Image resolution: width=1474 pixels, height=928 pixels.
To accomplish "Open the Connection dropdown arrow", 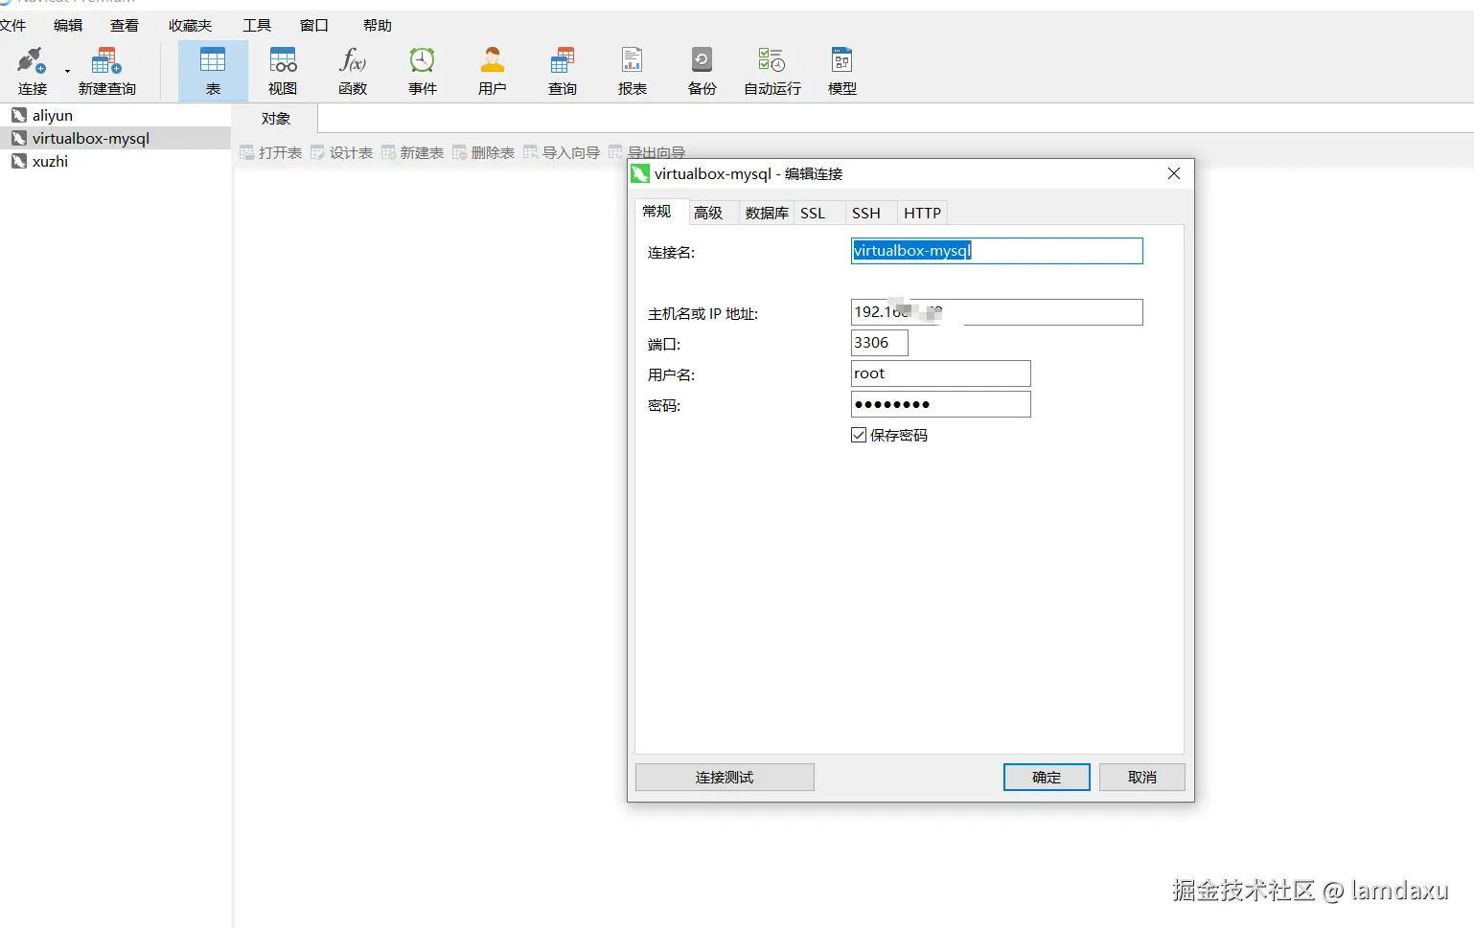I will click(67, 72).
